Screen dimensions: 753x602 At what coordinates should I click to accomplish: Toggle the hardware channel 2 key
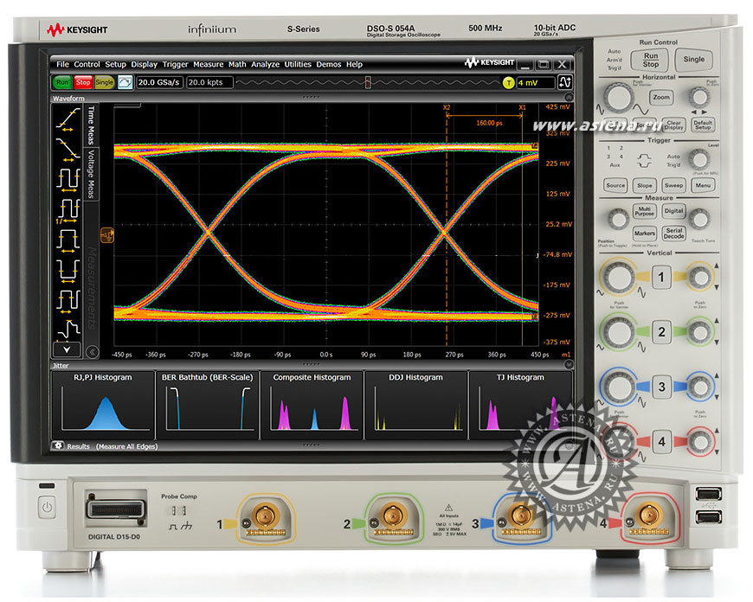click(661, 332)
